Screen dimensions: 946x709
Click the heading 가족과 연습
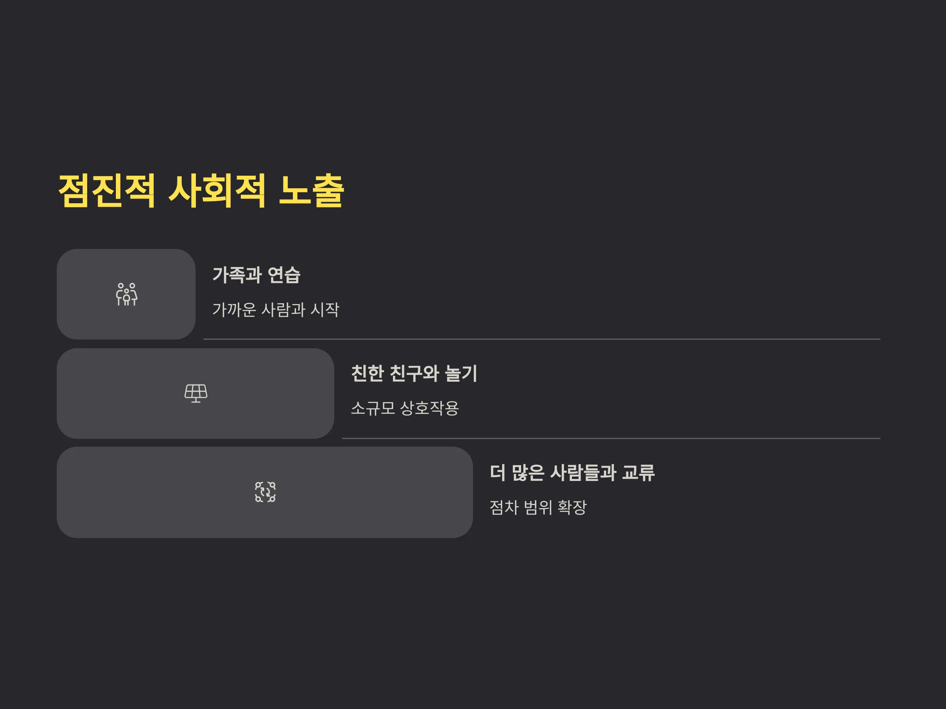[257, 275]
